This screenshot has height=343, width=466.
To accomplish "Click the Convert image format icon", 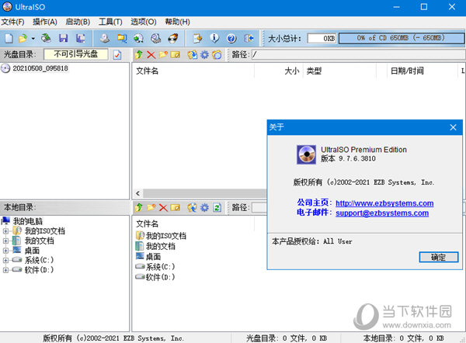I will point(138,38).
